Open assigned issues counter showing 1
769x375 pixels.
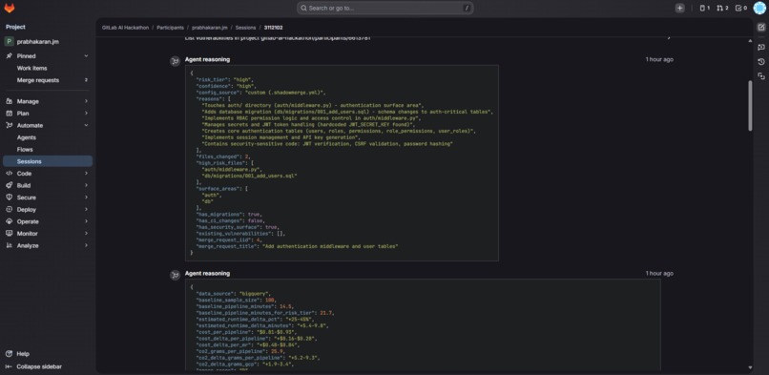(705, 8)
